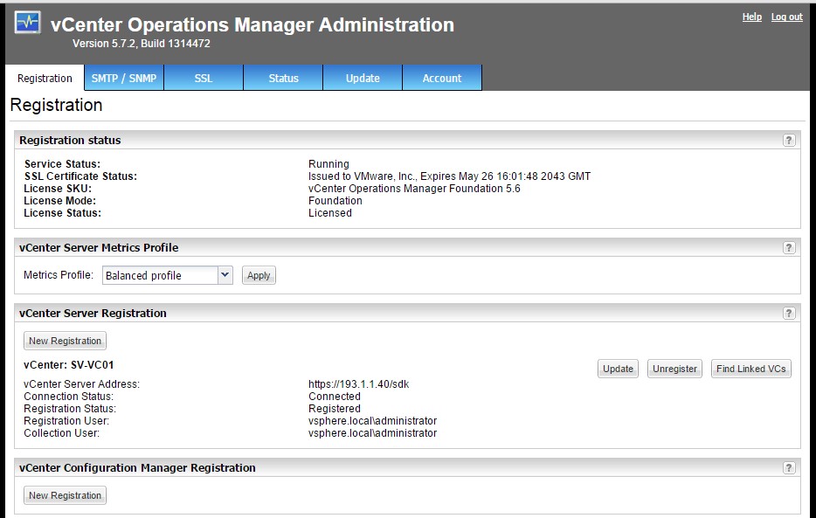The width and height of the screenshot is (816, 518).
Task: Click the vCenter address https://193.1.1.40/sdk
Action: click(x=358, y=383)
